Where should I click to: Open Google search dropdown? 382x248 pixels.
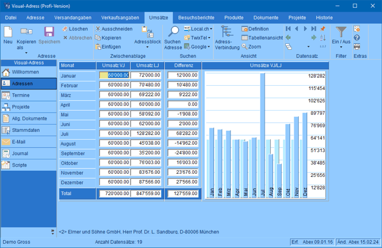[209, 47]
